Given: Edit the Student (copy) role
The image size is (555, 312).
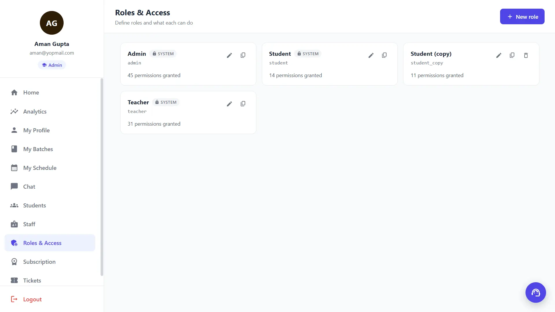Looking at the screenshot, I should point(499,55).
